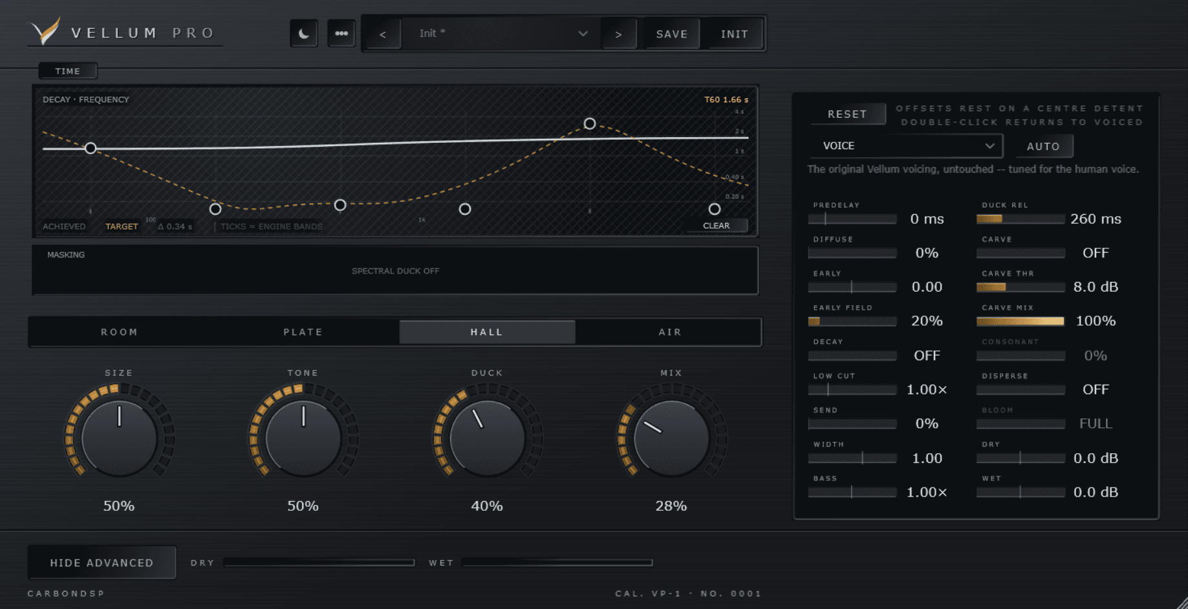Click the CARVE THR slider
This screenshot has width=1188, height=609.
click(x=1021, y=287)
